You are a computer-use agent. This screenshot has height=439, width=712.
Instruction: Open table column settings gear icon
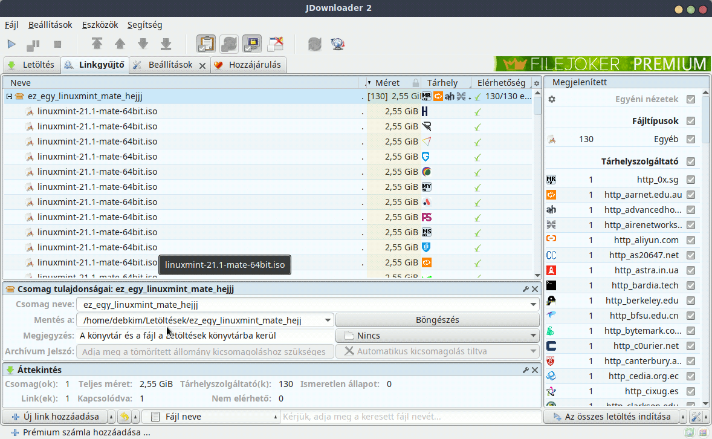tap(537, 83)
